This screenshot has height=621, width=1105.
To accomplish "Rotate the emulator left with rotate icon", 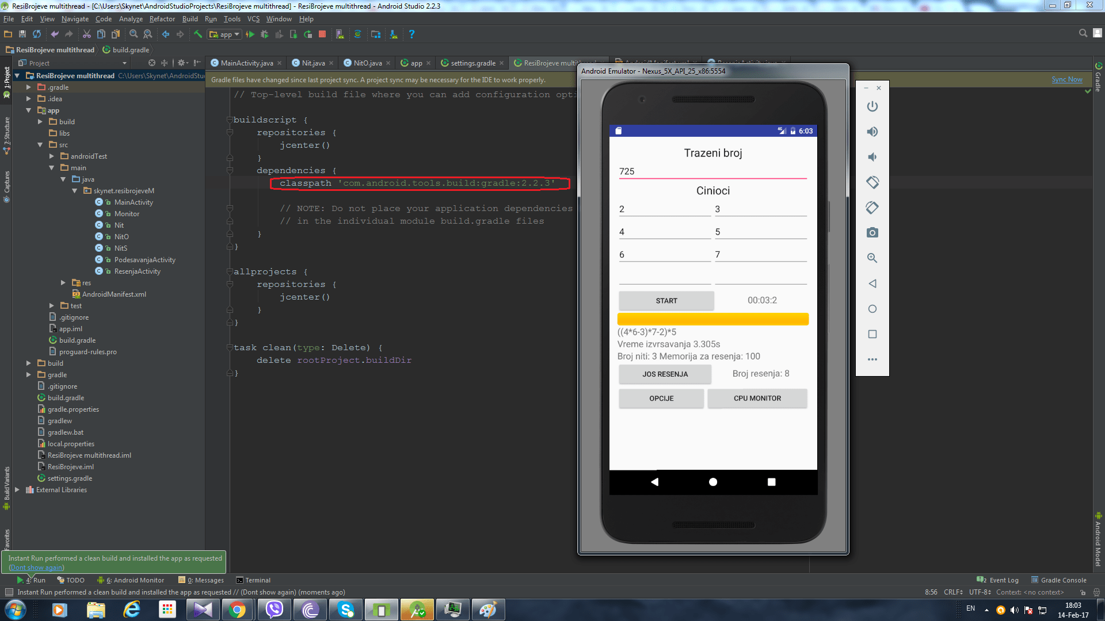I will click(872, 182).
